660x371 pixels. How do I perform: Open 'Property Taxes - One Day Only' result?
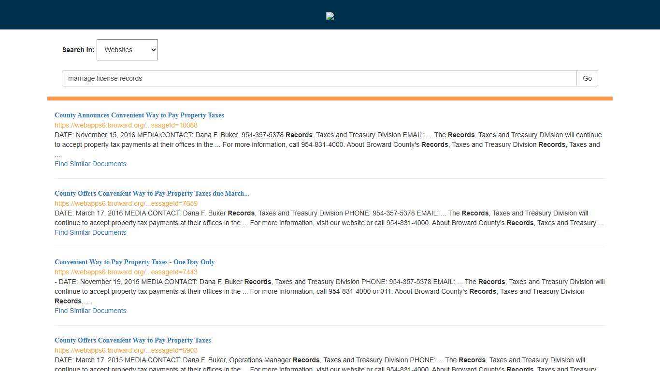coord(134,262)
